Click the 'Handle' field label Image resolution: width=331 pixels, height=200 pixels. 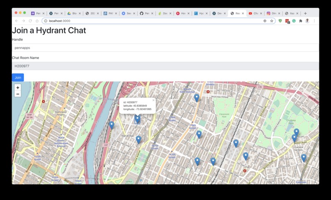pyautogui.click(x=17, y=39)
